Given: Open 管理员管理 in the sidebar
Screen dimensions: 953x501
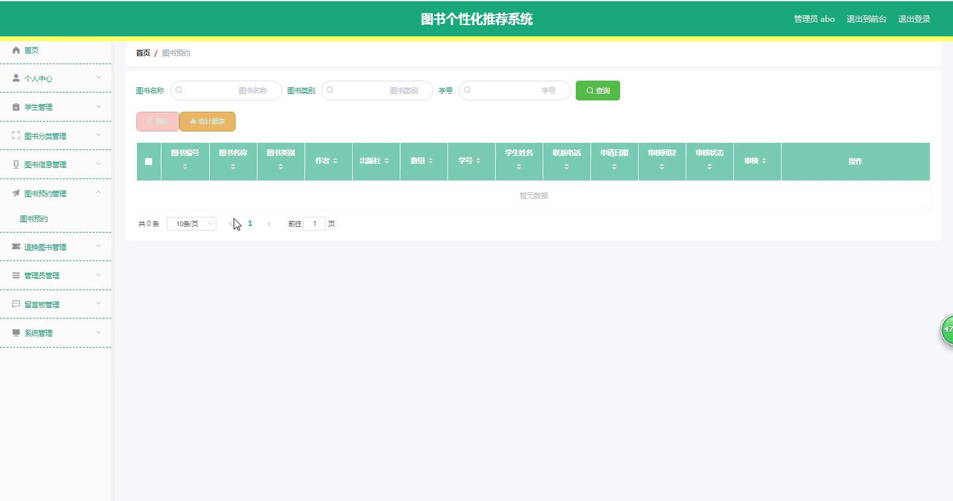Looking at the screenshot, I should click(56, 276).
